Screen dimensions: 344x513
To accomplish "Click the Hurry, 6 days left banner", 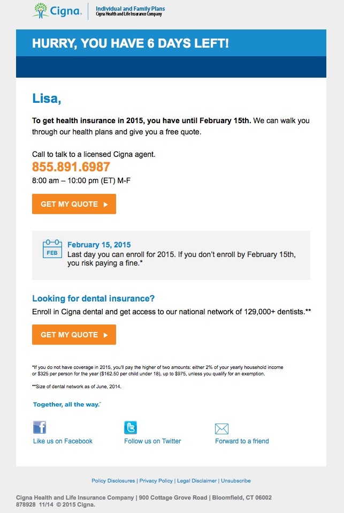I will point(130,43).
